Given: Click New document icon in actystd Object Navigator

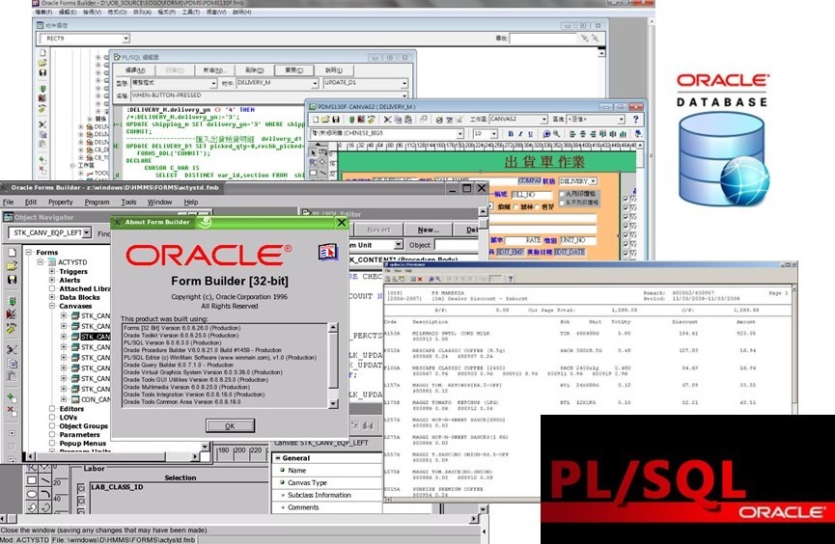Looking at the screenshot, I should (x=12, y=253).
